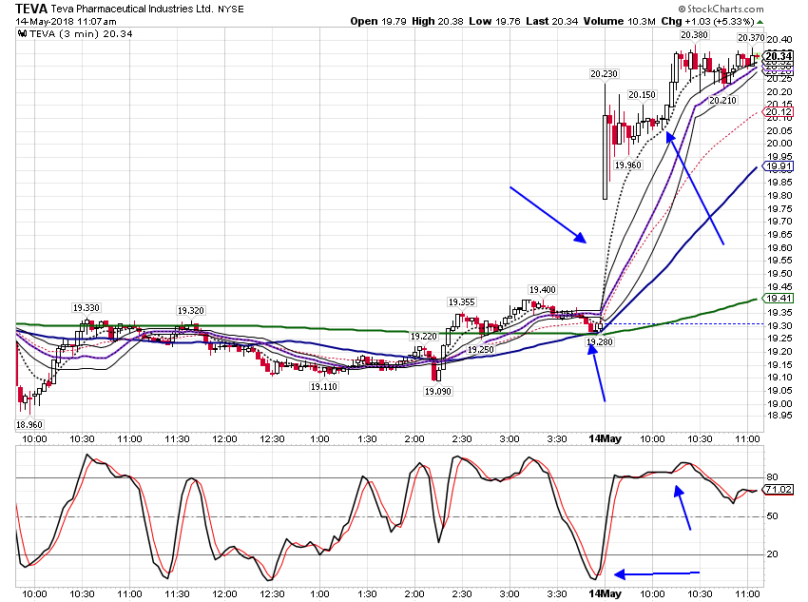
Task: Click the 'High 20.38' header value
Action: coord(437,21)
